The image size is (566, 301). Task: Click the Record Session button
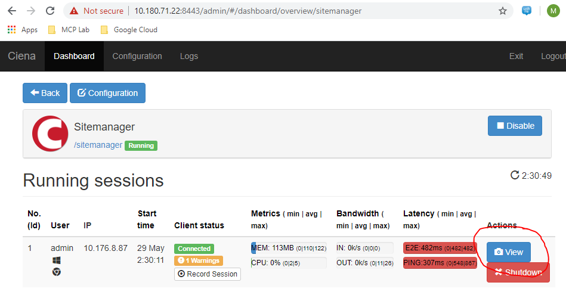(x=208, y=274)
